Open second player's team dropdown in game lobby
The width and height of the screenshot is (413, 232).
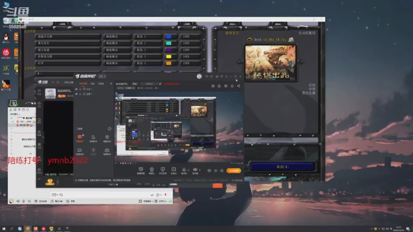148,43
